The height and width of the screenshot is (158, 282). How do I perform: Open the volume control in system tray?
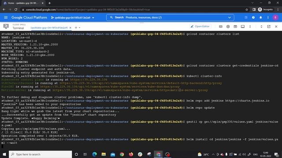click(244, 154)
